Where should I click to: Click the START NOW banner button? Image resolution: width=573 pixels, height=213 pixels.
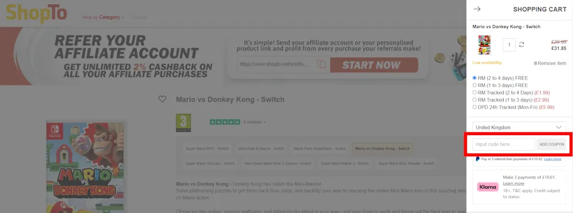[x=374, y=65]
